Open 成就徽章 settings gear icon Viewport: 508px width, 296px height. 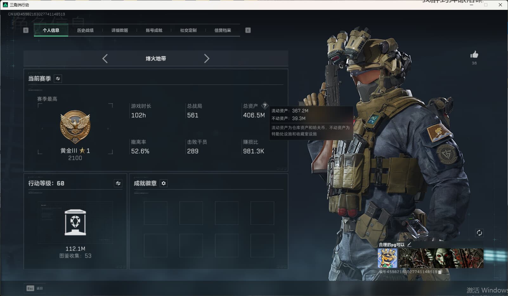tap(164, 183)
